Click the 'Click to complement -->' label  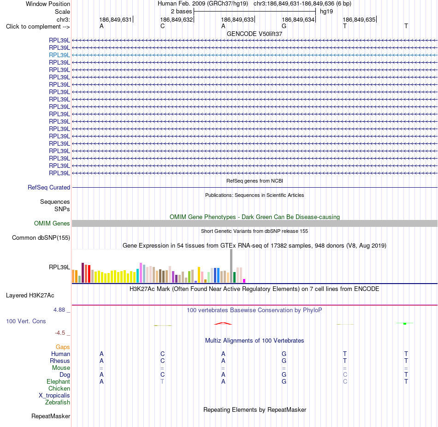point(38,27)
